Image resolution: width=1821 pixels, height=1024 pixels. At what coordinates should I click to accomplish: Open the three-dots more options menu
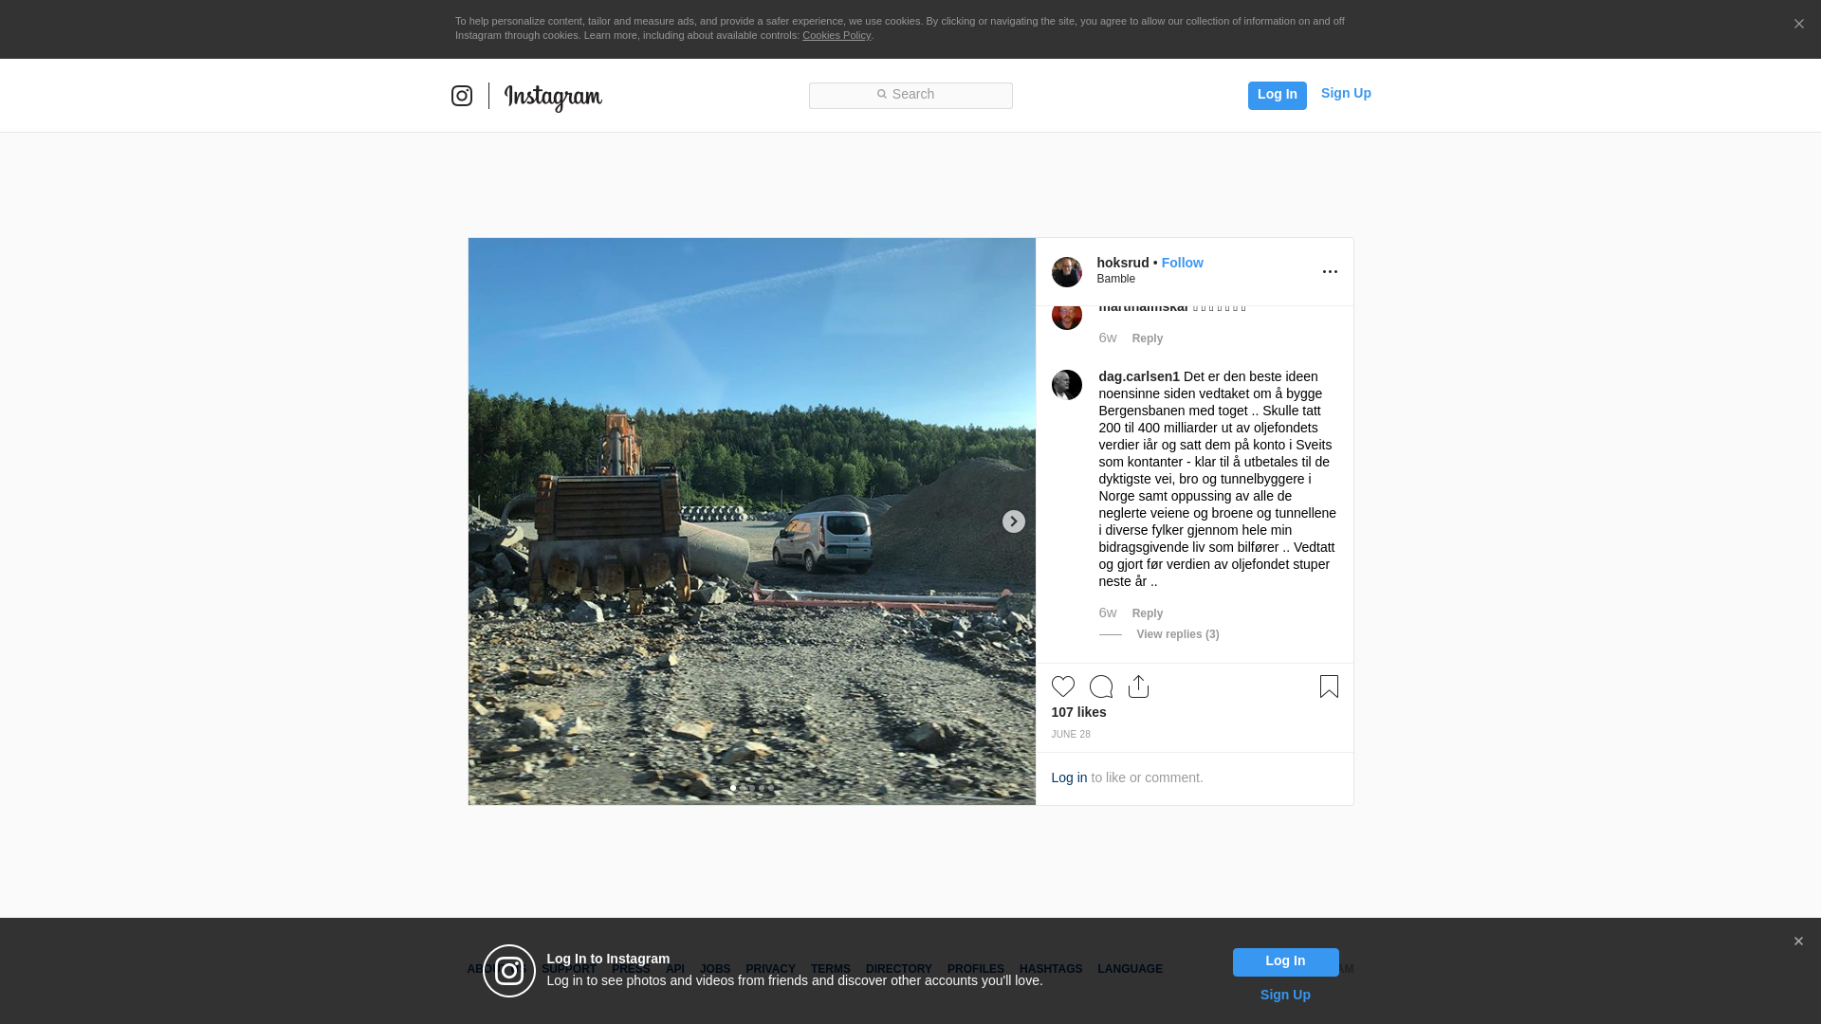pyautogui.click(x=1330, y=272)
